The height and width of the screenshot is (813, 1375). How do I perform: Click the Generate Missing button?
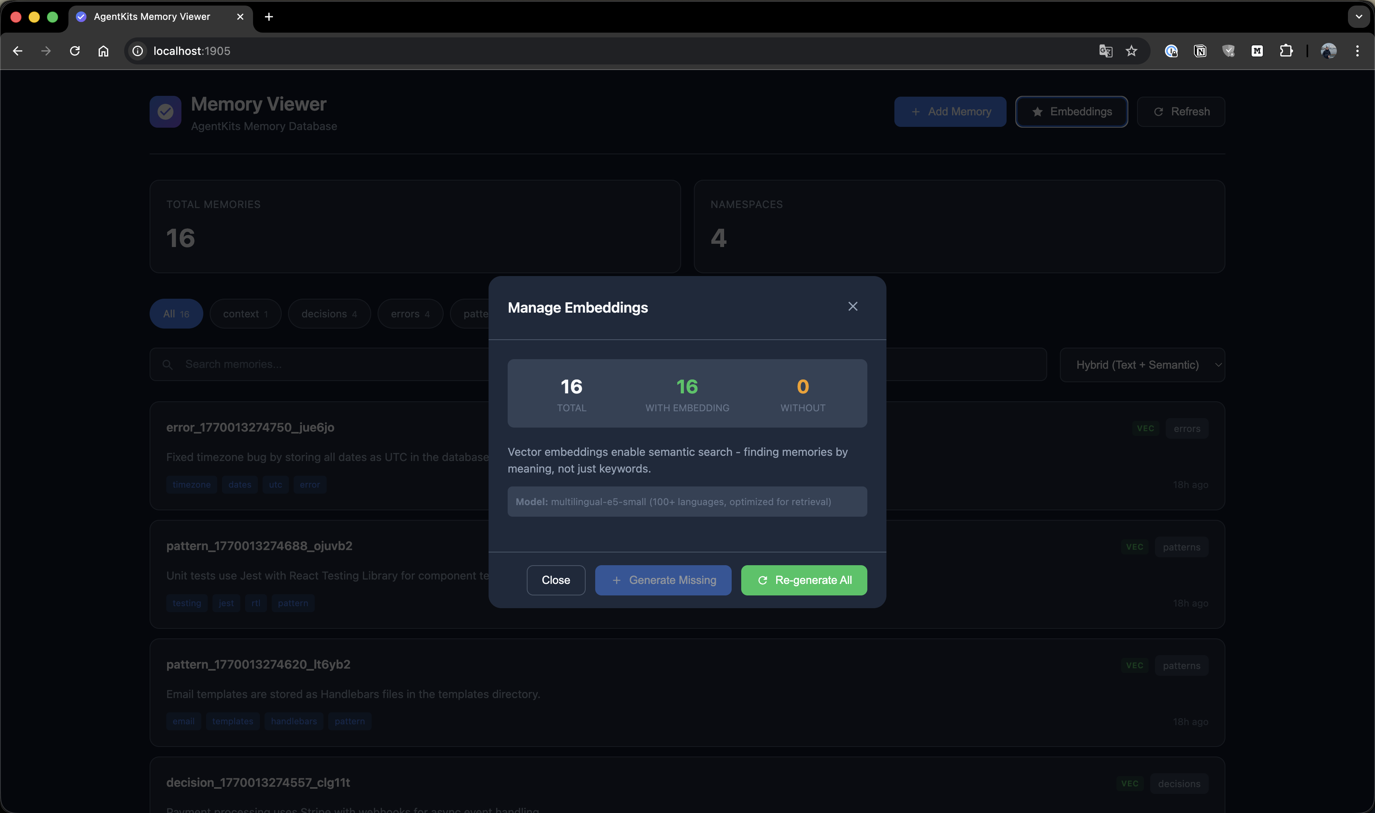point(662,580)
